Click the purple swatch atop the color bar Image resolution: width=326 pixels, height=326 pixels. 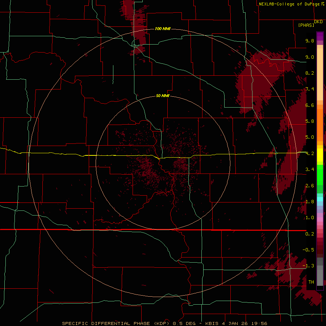[320, 36]
